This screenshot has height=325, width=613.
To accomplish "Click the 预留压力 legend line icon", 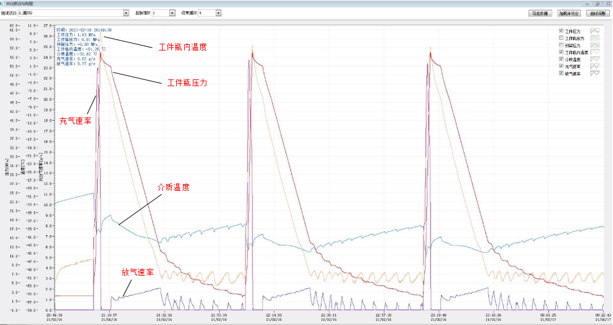I will pos(595,46).
